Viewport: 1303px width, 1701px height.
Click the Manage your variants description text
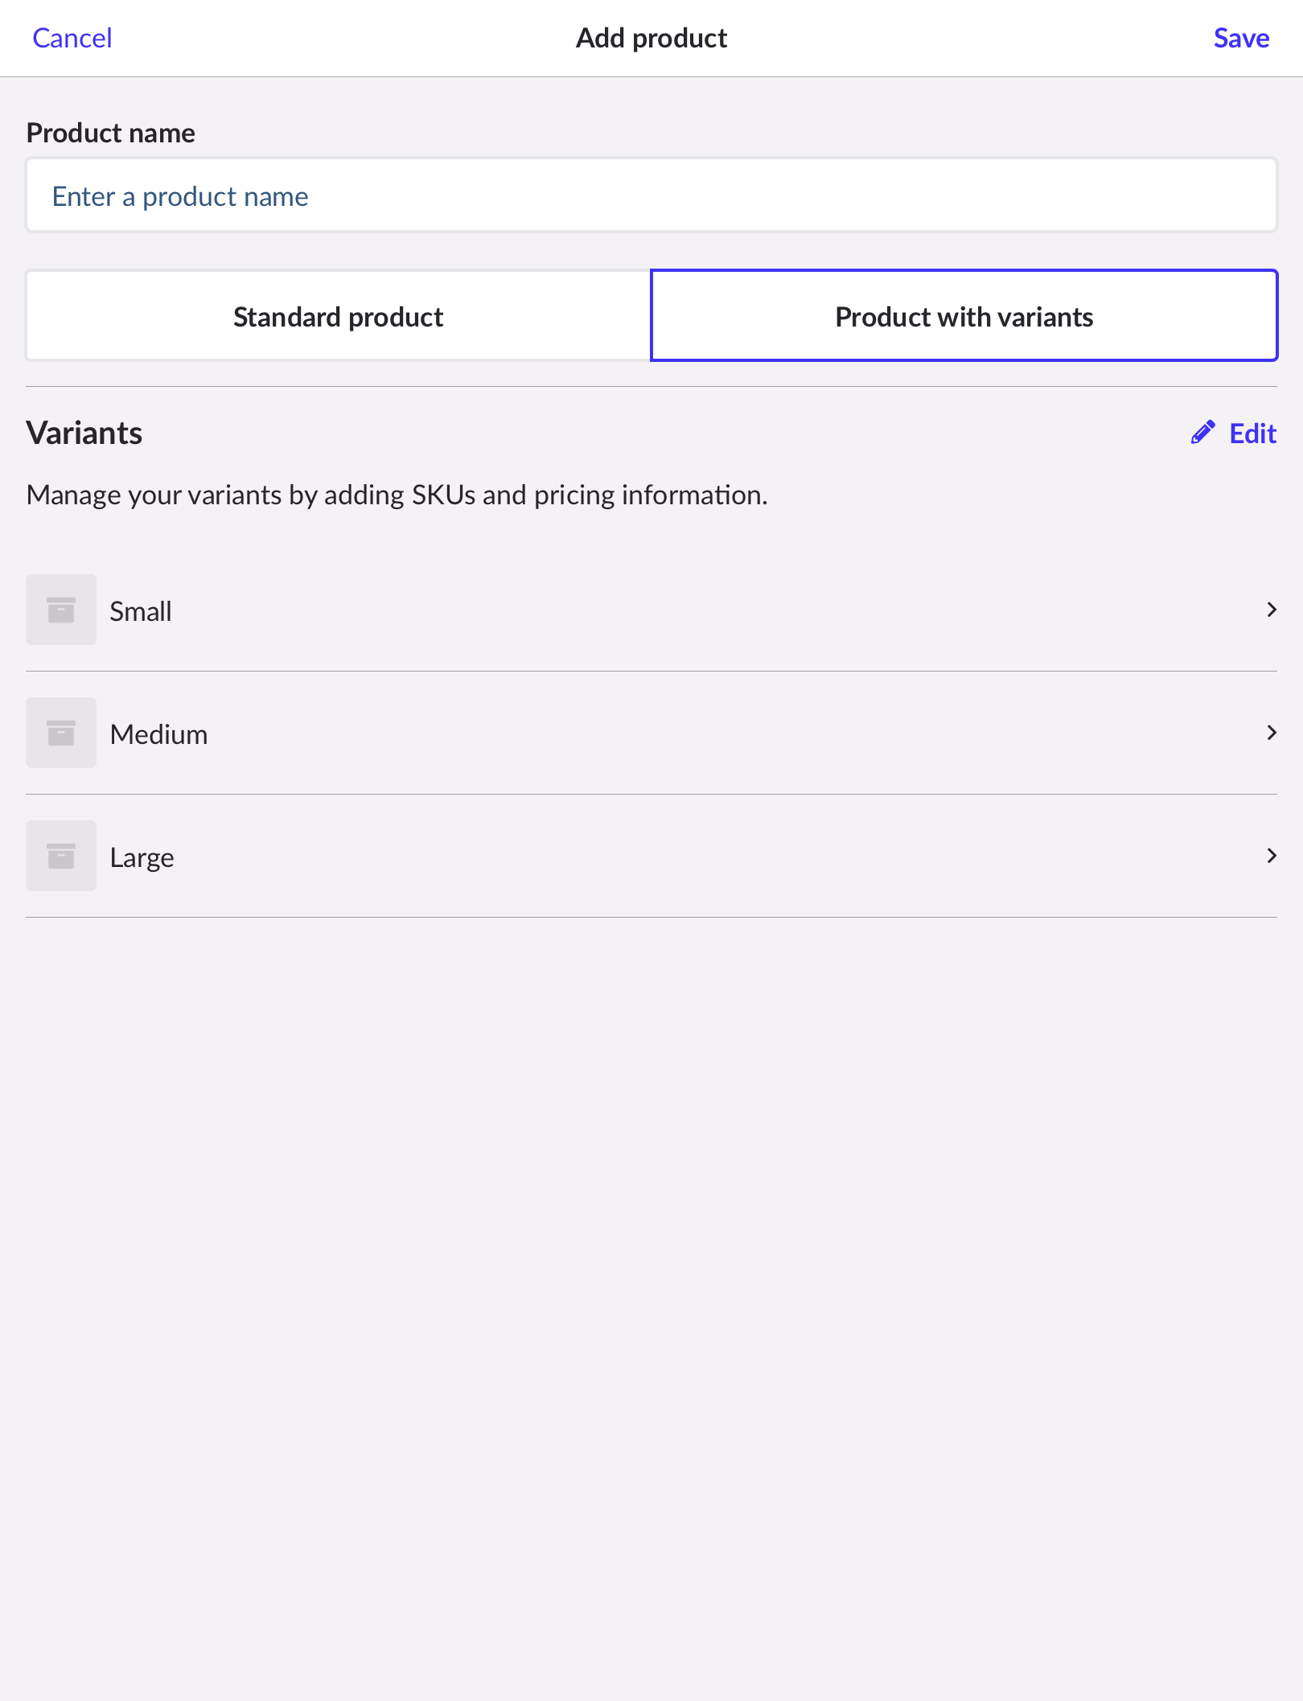coord(397,495)
